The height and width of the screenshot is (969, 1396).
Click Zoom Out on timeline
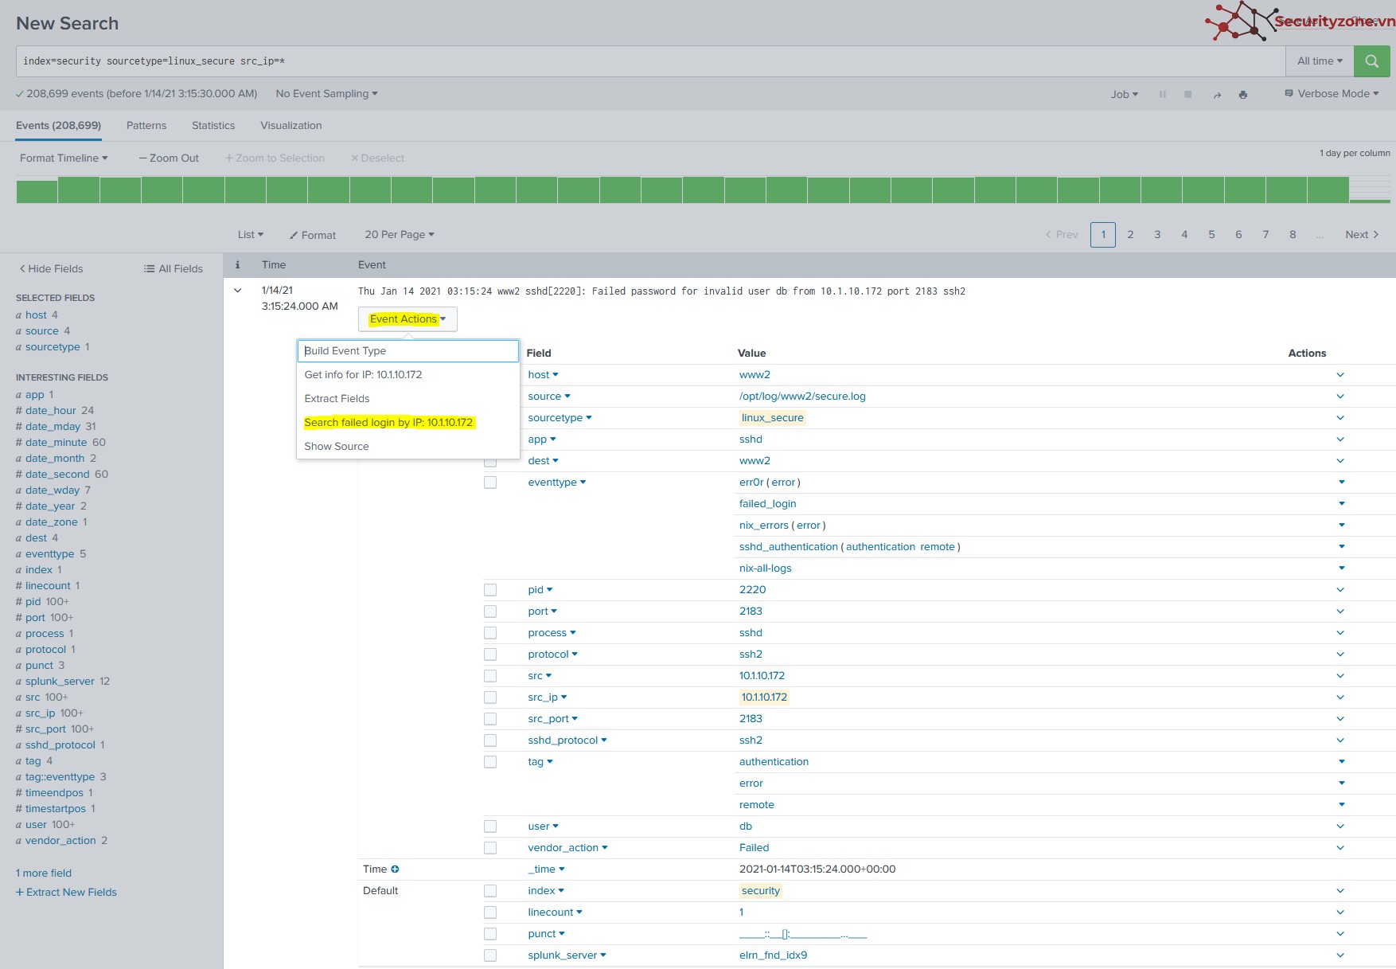click(169, 158)
